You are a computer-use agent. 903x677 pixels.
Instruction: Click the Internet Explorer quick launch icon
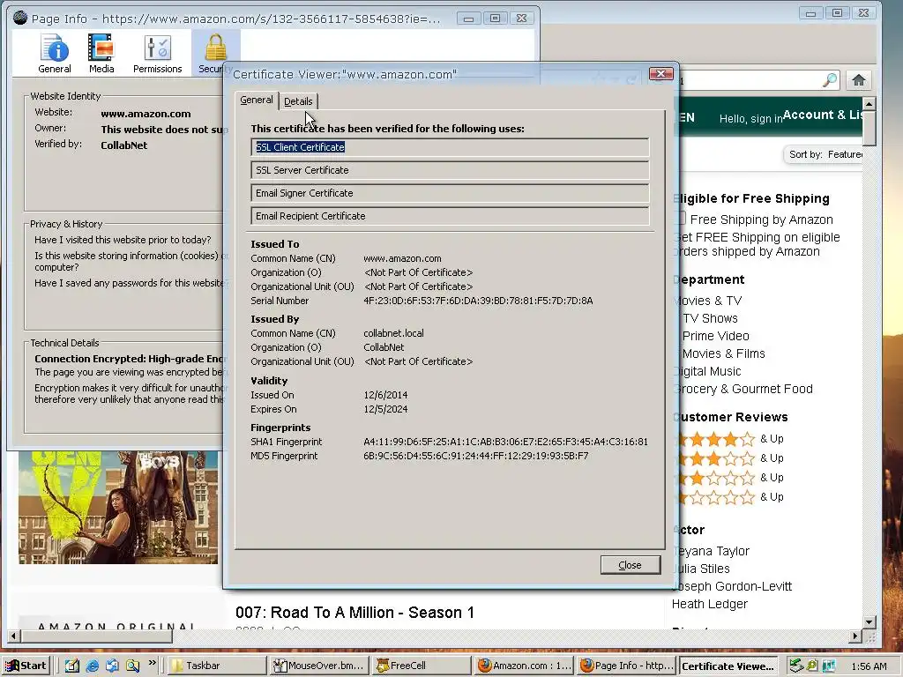point(92,666)
